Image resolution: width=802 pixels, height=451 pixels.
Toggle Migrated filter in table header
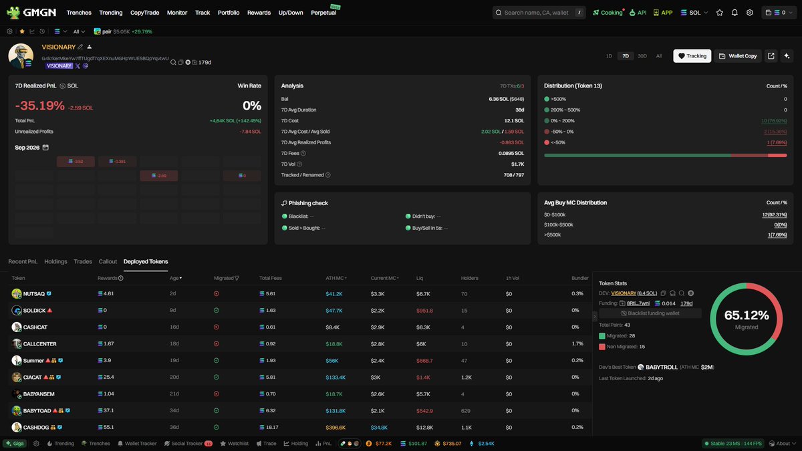237,278
